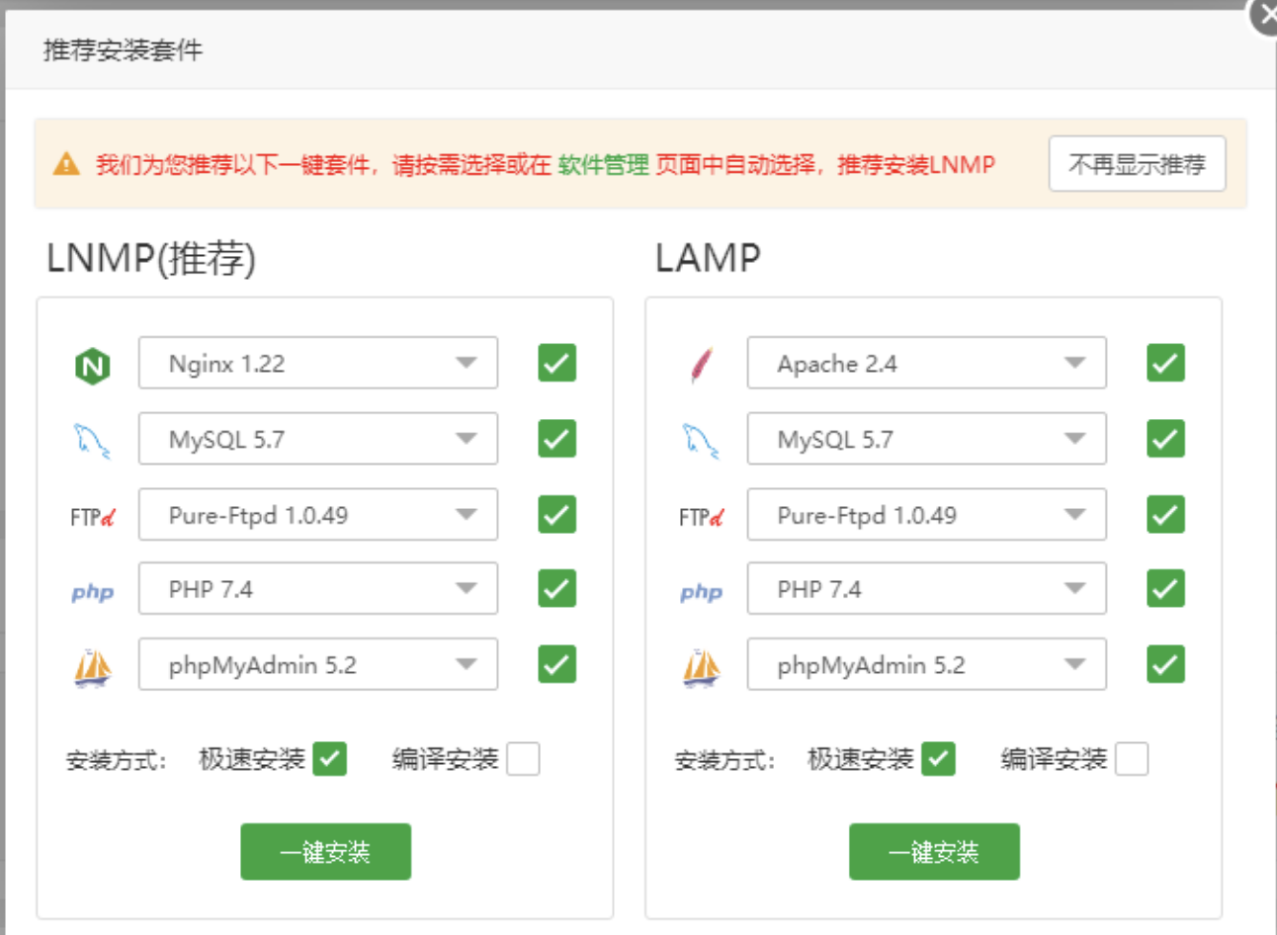Enable 编译安装 option under LNMP
This screenshot has height=935, width=1277.
[523, 759]
